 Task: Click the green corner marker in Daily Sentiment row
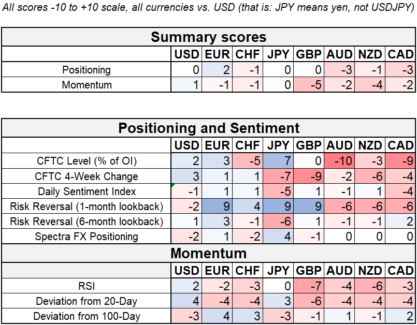pyautogui.click(x=173, y=186)
